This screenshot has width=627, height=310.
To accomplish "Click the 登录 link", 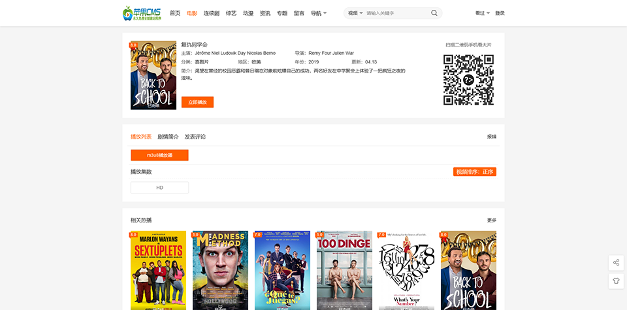I will 500,13.
